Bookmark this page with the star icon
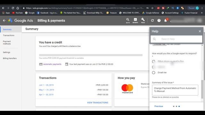 coord(152,8)
